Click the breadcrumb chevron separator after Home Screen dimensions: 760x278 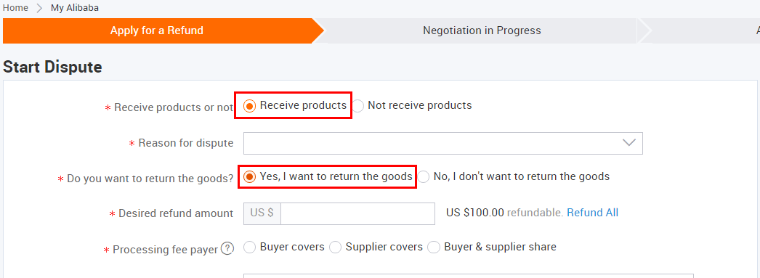39,8
